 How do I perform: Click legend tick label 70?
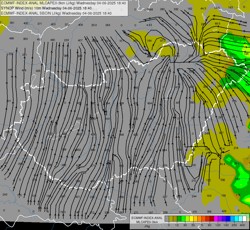click(x=201, y=225)
